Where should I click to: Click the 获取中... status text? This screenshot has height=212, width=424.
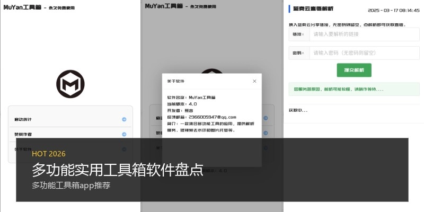click(x=298, y=110)
